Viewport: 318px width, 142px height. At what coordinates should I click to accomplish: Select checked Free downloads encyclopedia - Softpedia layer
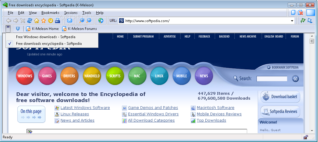(52, 43)
